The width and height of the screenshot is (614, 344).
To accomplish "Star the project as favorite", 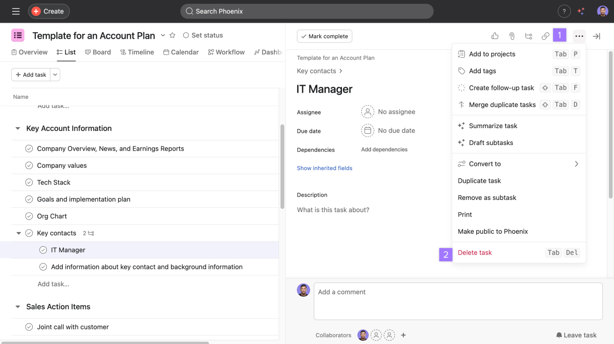I will tap(172, 35).
